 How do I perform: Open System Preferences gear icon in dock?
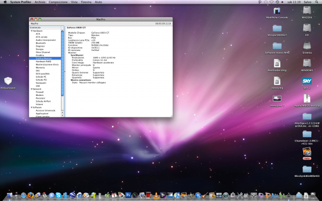tap(254, 195)
